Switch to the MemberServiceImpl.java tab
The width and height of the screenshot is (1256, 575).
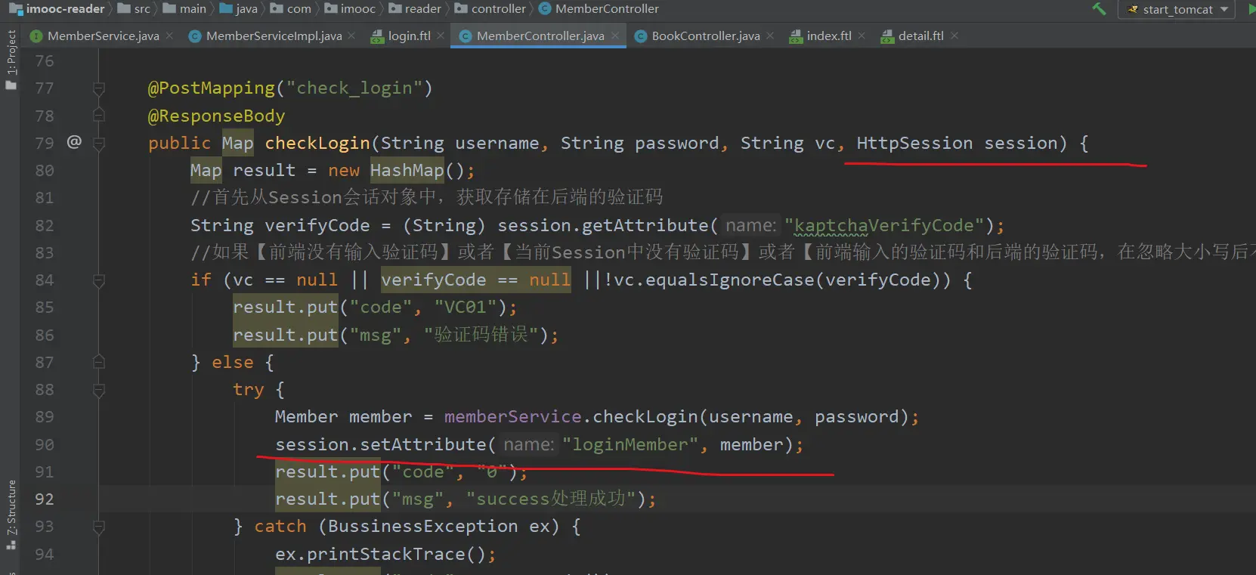tap(273, 36)
